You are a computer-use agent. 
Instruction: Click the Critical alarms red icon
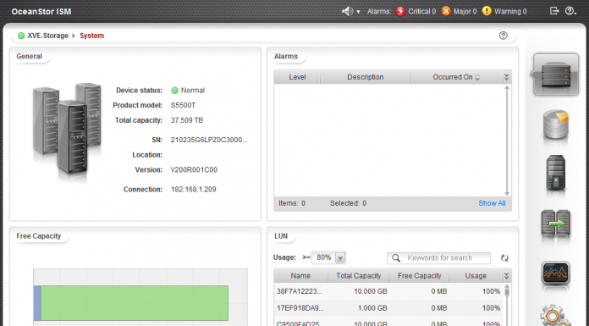pyautogui.click(x=400, y=11)
